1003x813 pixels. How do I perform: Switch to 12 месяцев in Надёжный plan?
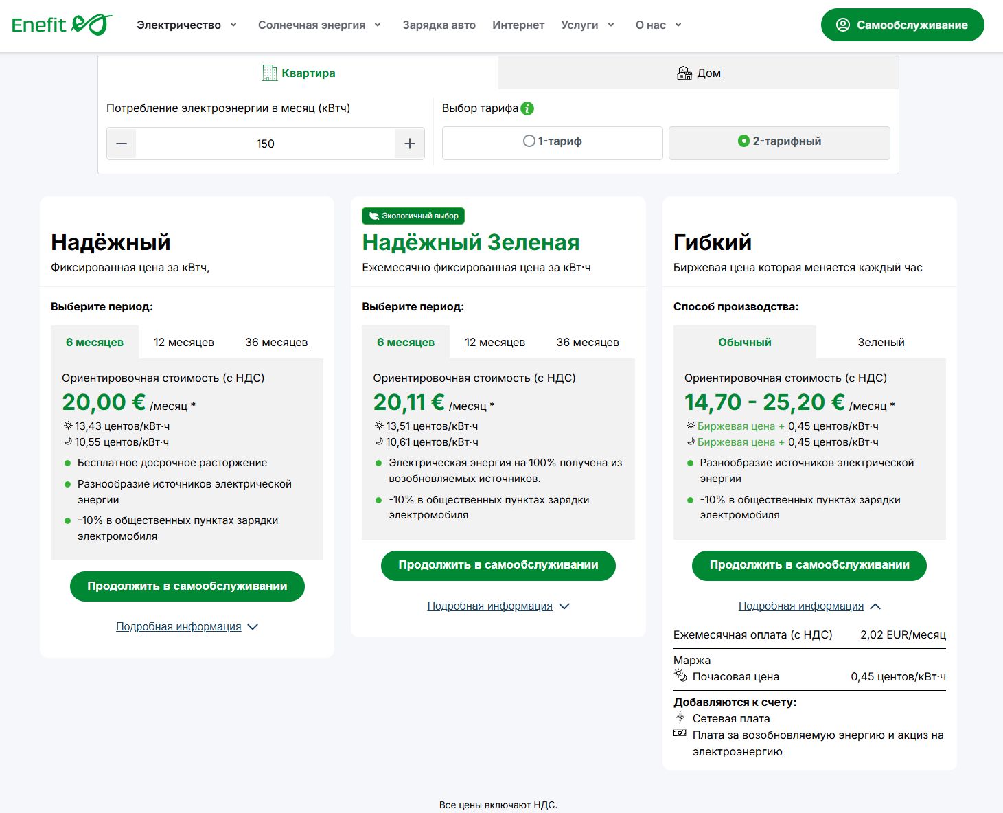tap(183, 342)
